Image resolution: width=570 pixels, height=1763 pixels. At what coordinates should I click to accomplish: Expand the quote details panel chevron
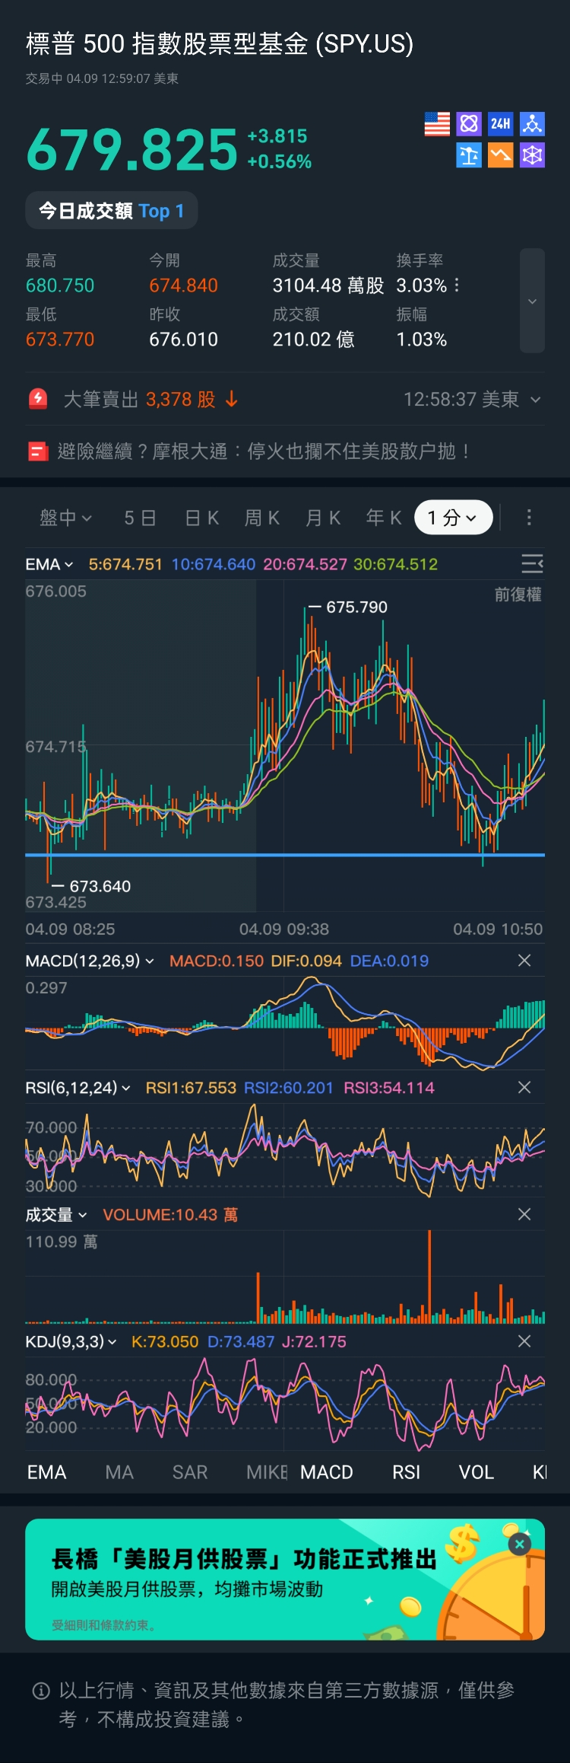pyautogui.click(x=532, y=301)
